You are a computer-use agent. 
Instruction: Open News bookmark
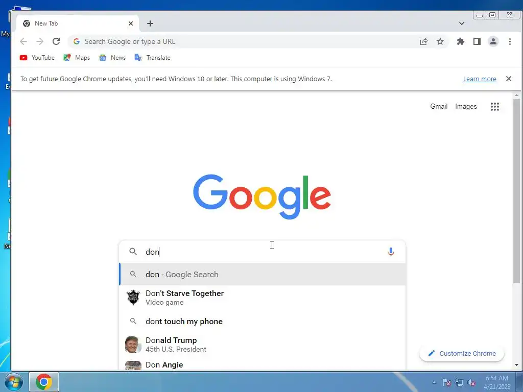click(112, 58)
